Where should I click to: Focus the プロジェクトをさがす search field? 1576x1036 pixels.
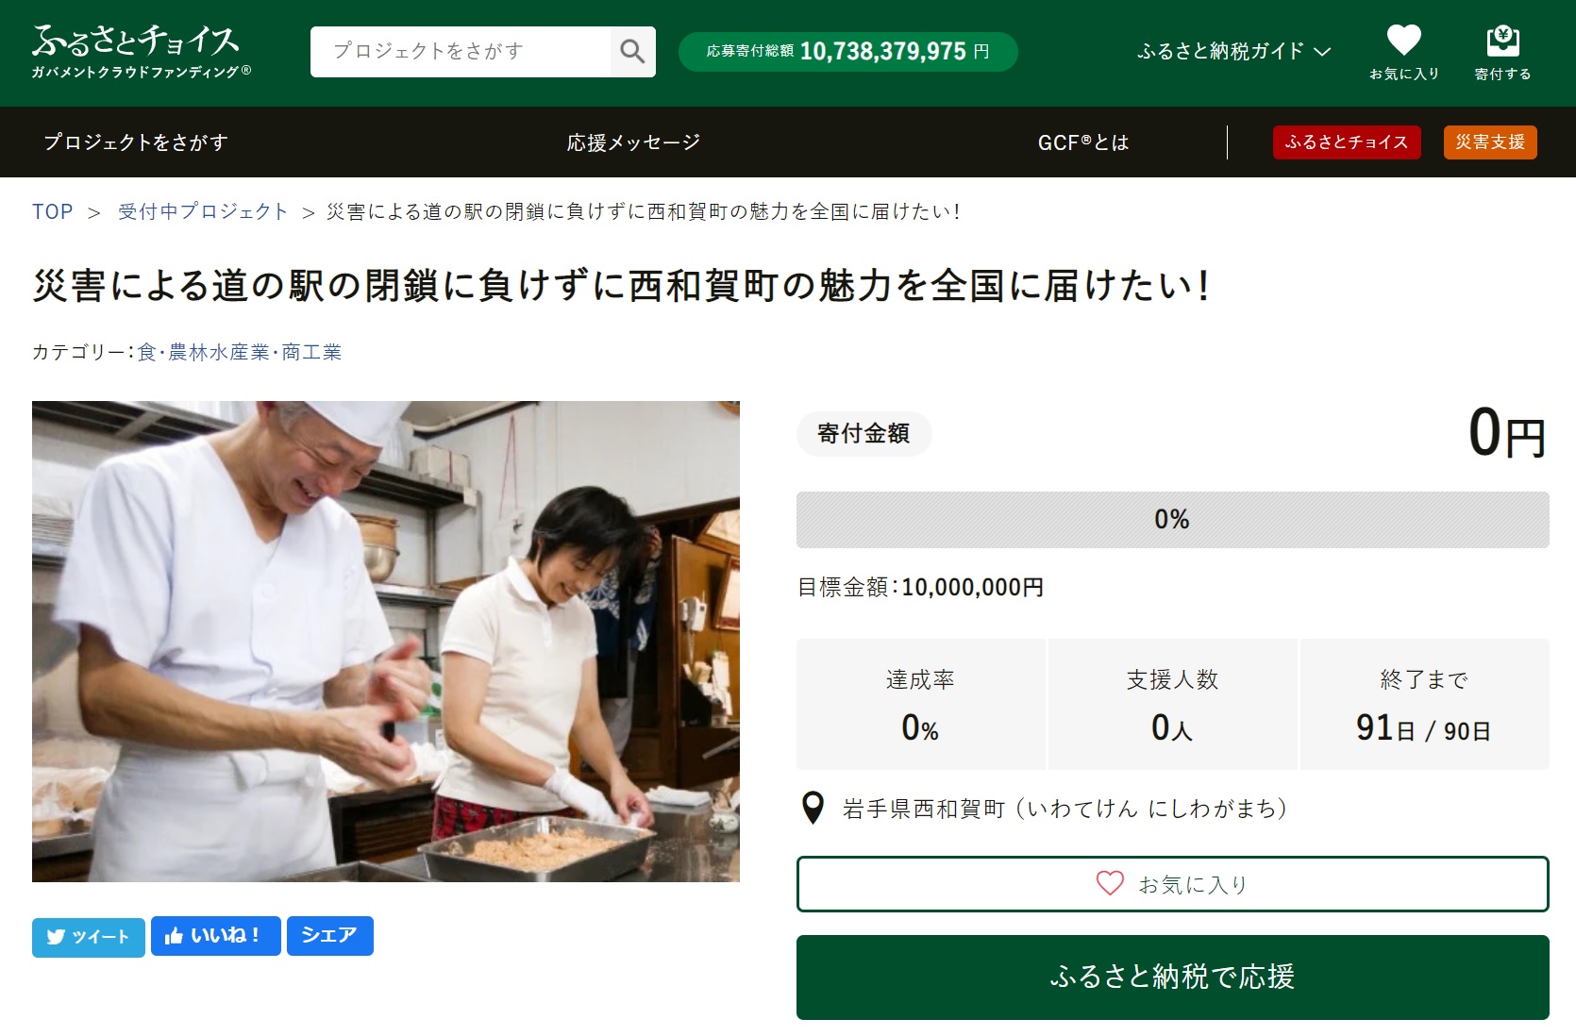coord(461,51)
